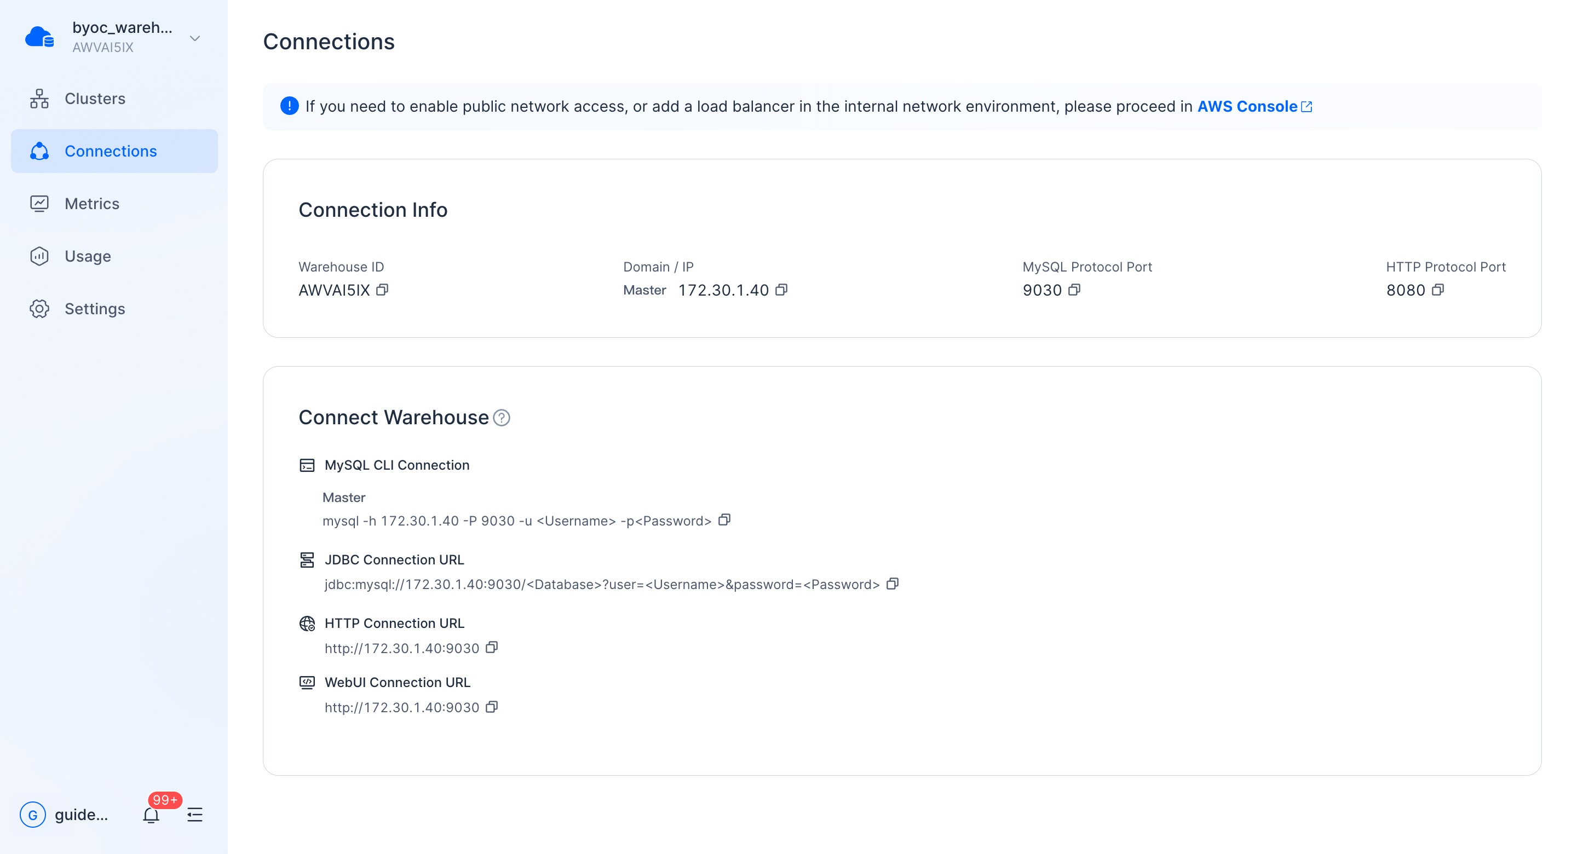
Task: Click the WebUI Connection http://172.30.1.40:9030 text
Action: (401, 708)
